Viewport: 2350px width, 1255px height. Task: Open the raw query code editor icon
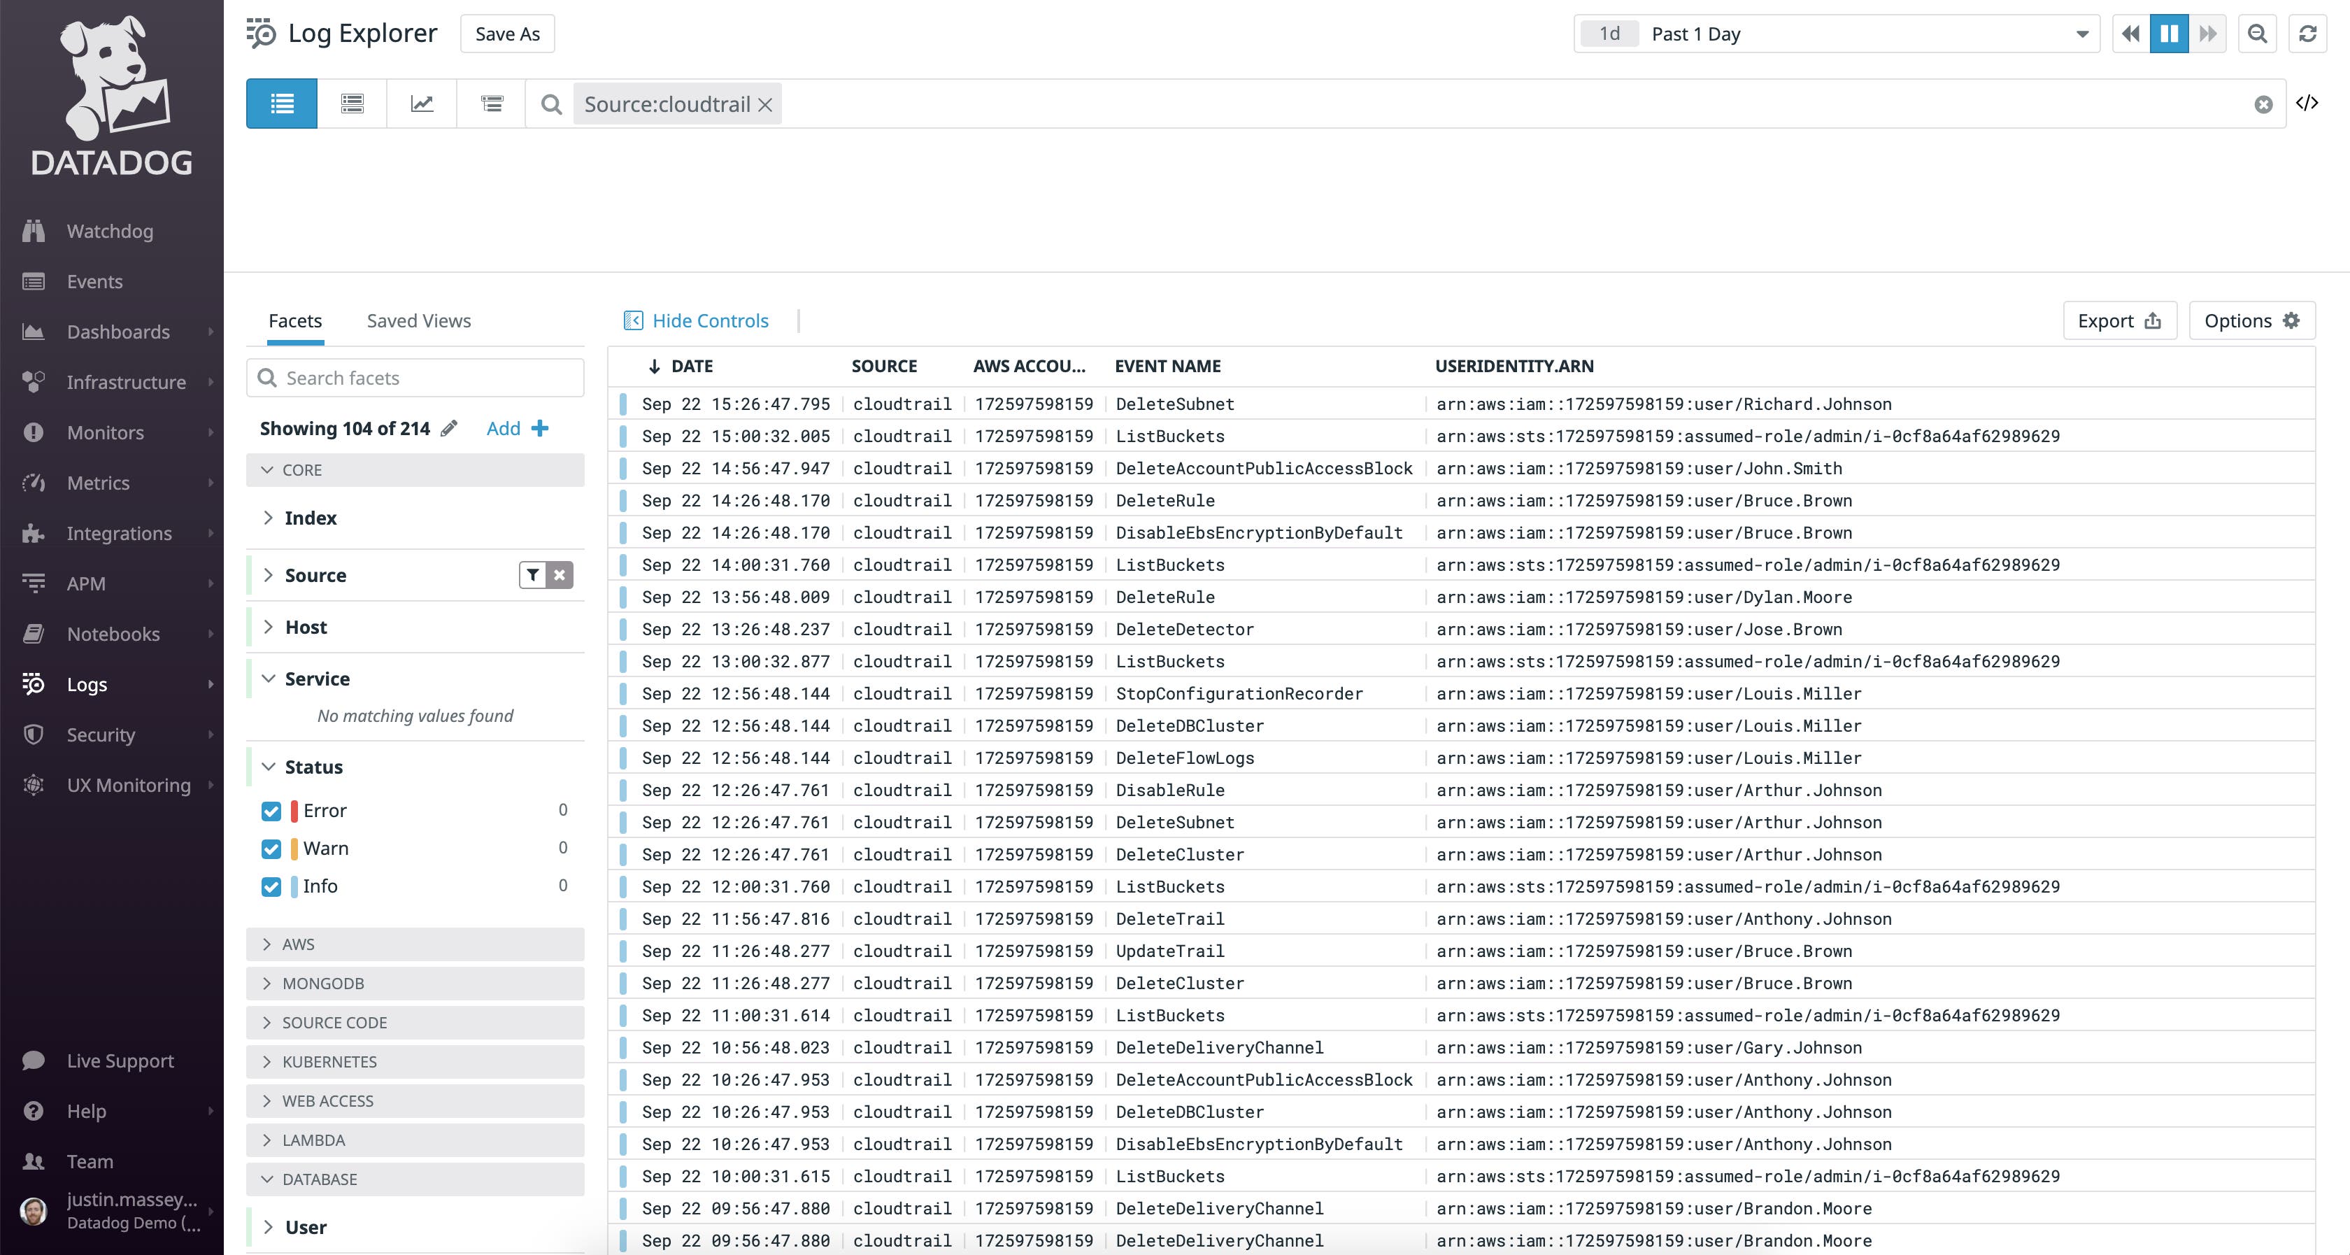[2309, 103]
